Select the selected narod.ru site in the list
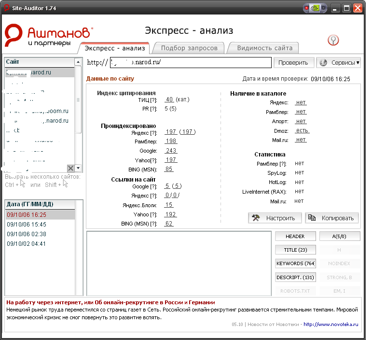The width and height of the screenshot is (386, 340). pyautogui.click(x=40, y=72)
